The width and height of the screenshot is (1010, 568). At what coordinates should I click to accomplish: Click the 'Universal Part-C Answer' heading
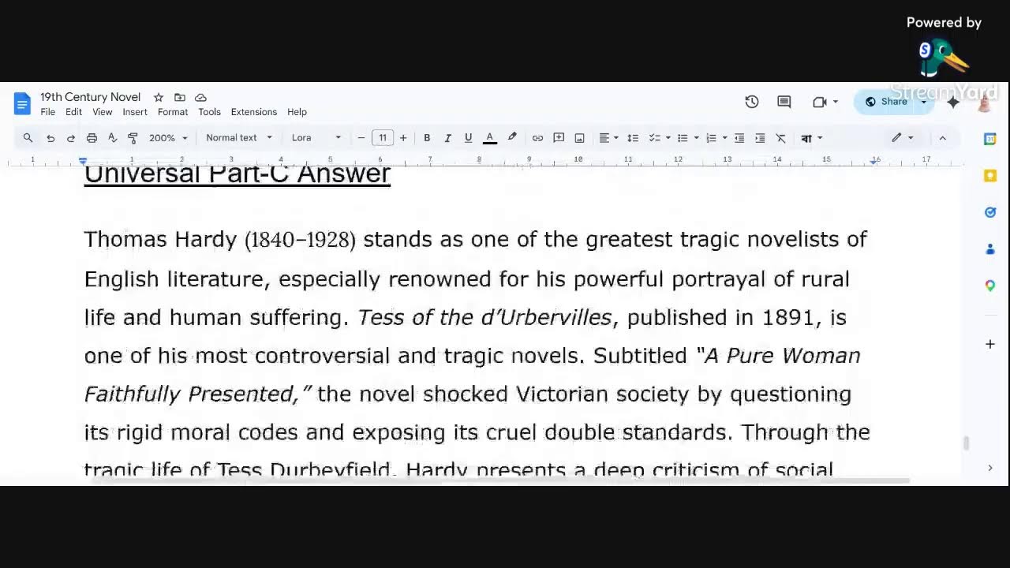coord(238,174)
